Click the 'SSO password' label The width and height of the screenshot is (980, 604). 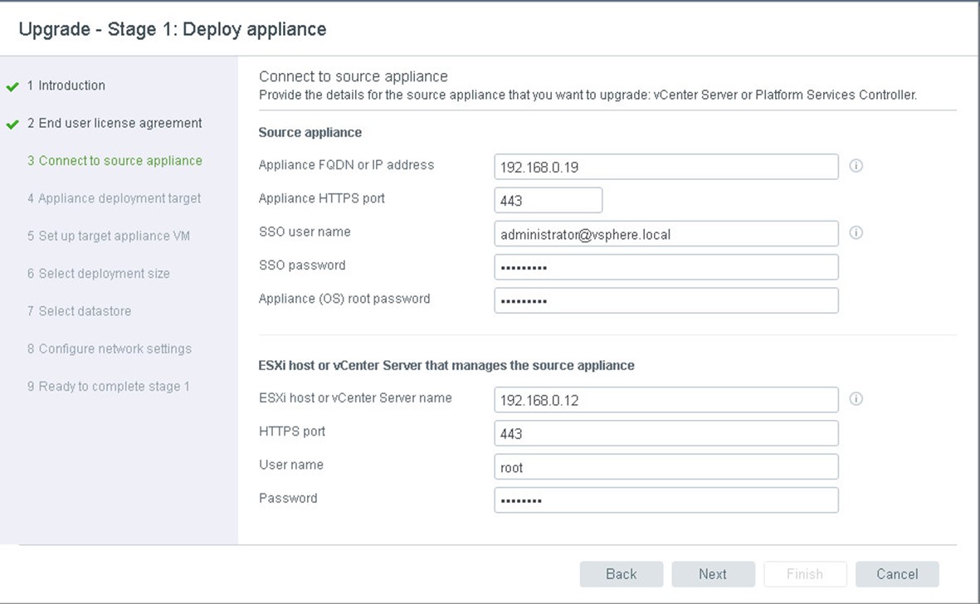[x=302, y=265]
